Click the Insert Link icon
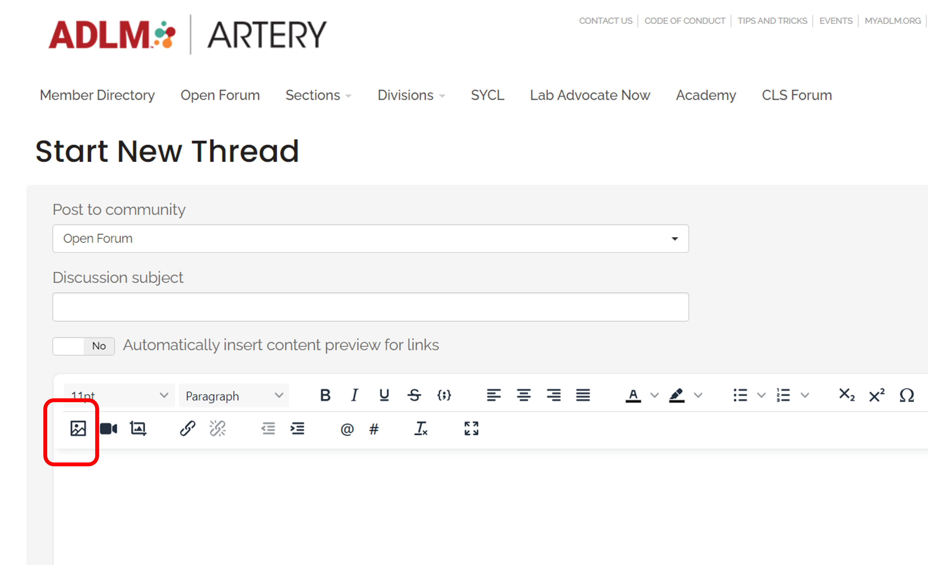928x565 pixels. pyautogui.click(x=188, y=428)
